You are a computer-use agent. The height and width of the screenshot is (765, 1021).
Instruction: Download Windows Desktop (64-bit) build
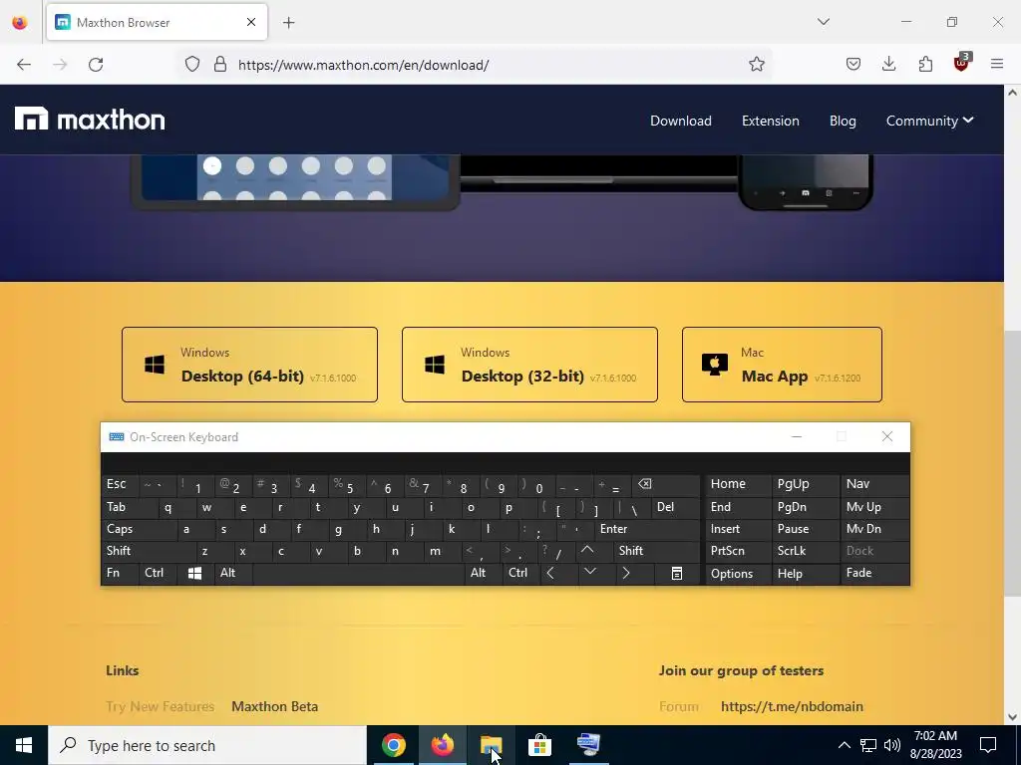pyautogui.click(x=249, y=365)
